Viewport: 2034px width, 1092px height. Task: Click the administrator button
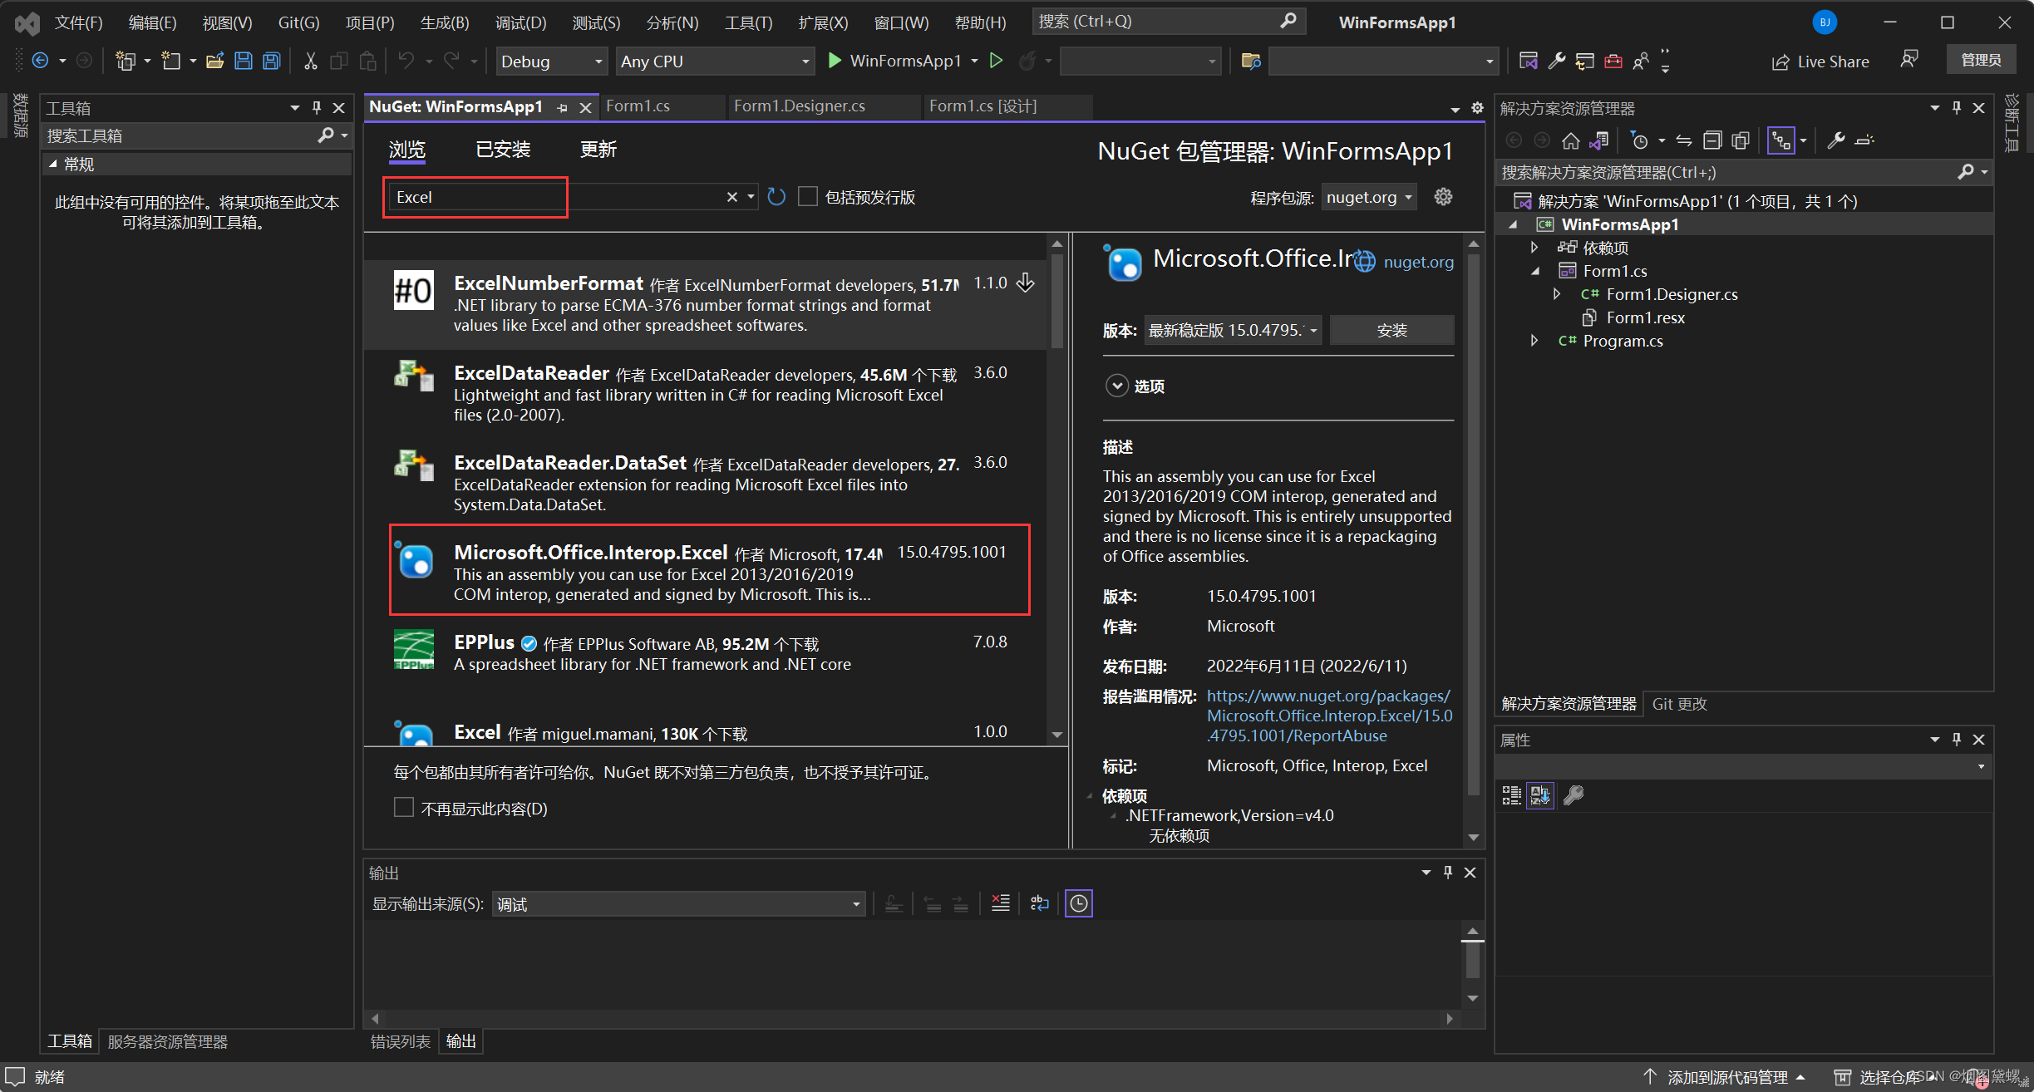pyautogui.click(x=1982, y=60)
